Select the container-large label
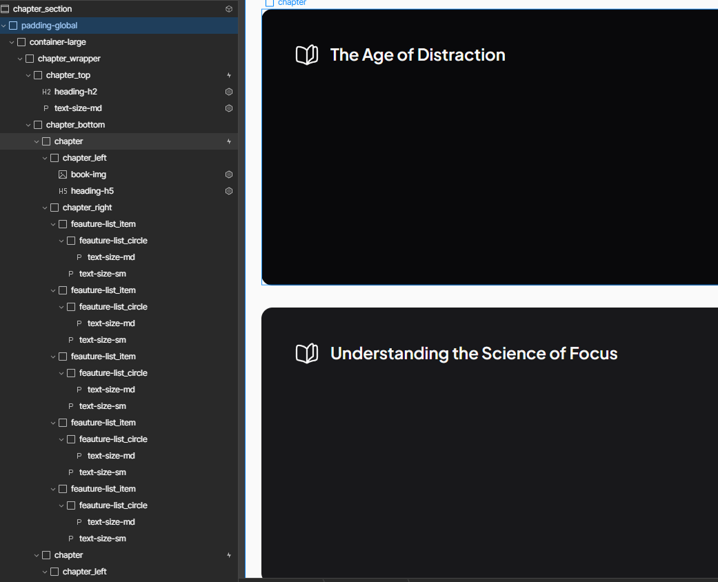The height and width of the screenshot is (582, 718). coord(58,42)
